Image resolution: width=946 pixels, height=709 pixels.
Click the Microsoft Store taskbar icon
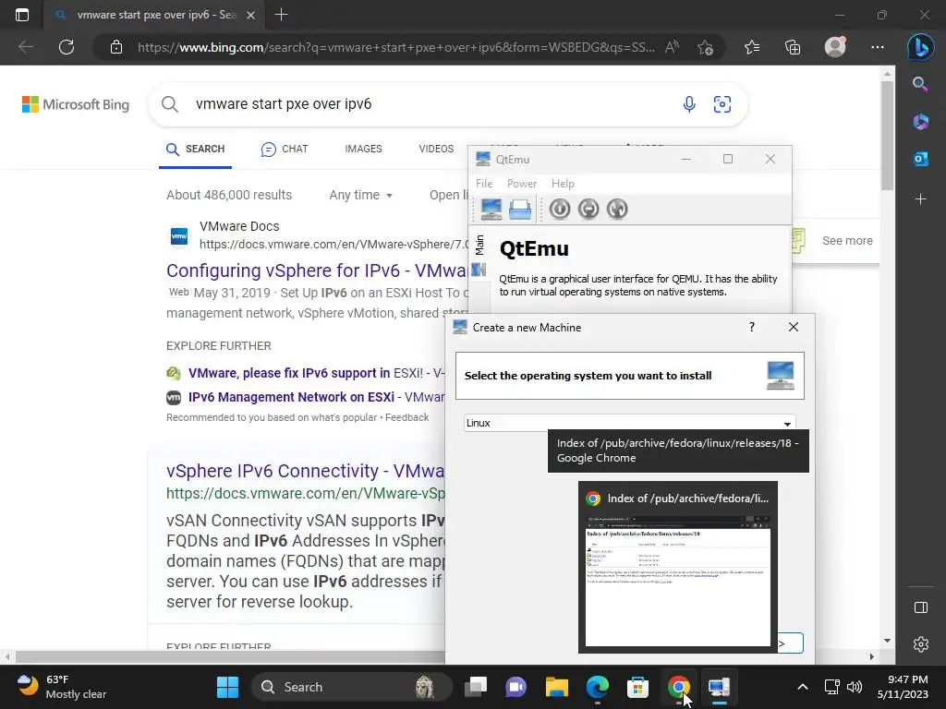[x=637, y=687]
